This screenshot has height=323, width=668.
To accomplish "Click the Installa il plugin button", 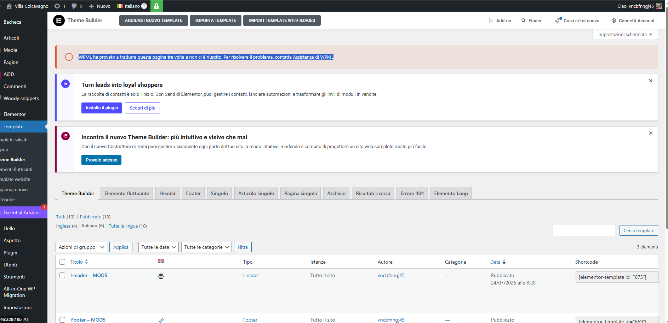I will click(x=102, y=108).
